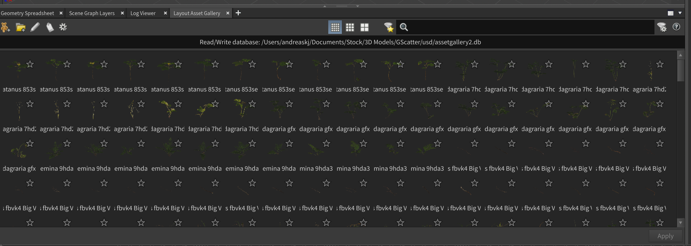
Task: Open the pane options dropdown arrow
Action: pyautogui.click(x=680, y=13)
